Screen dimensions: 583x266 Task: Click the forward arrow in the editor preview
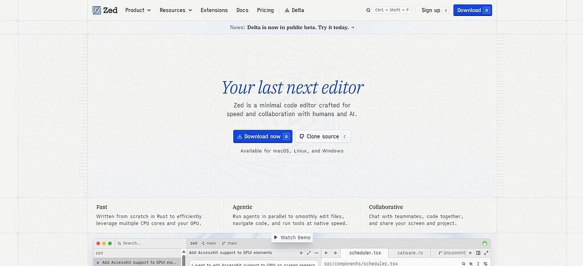[x=335, y=253]
